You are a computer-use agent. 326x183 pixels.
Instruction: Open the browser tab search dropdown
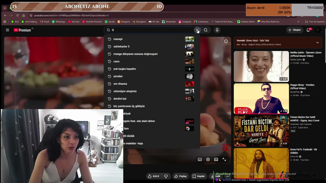pyautogui.click(x=5, y=8)
